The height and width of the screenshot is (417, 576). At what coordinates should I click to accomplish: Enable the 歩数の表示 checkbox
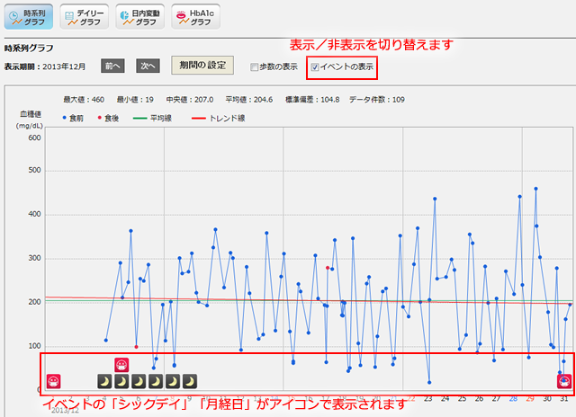point(254,67)
